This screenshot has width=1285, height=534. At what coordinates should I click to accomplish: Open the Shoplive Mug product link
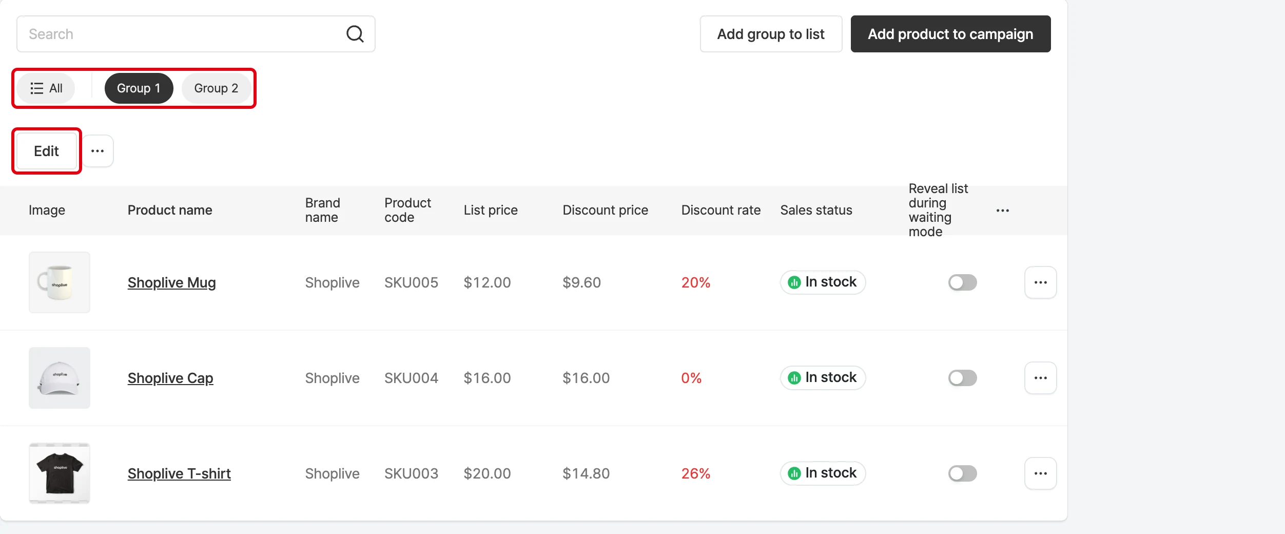[x=171, y=282]
